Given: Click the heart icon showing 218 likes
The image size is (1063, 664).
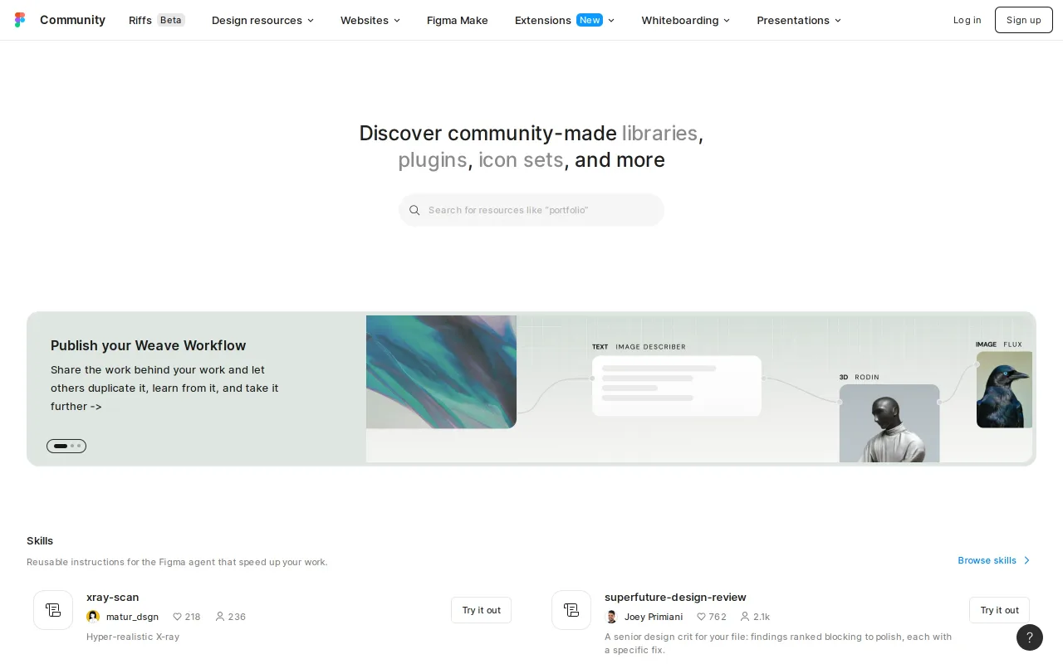Looking at the screenshot, I should coord(177,617).
